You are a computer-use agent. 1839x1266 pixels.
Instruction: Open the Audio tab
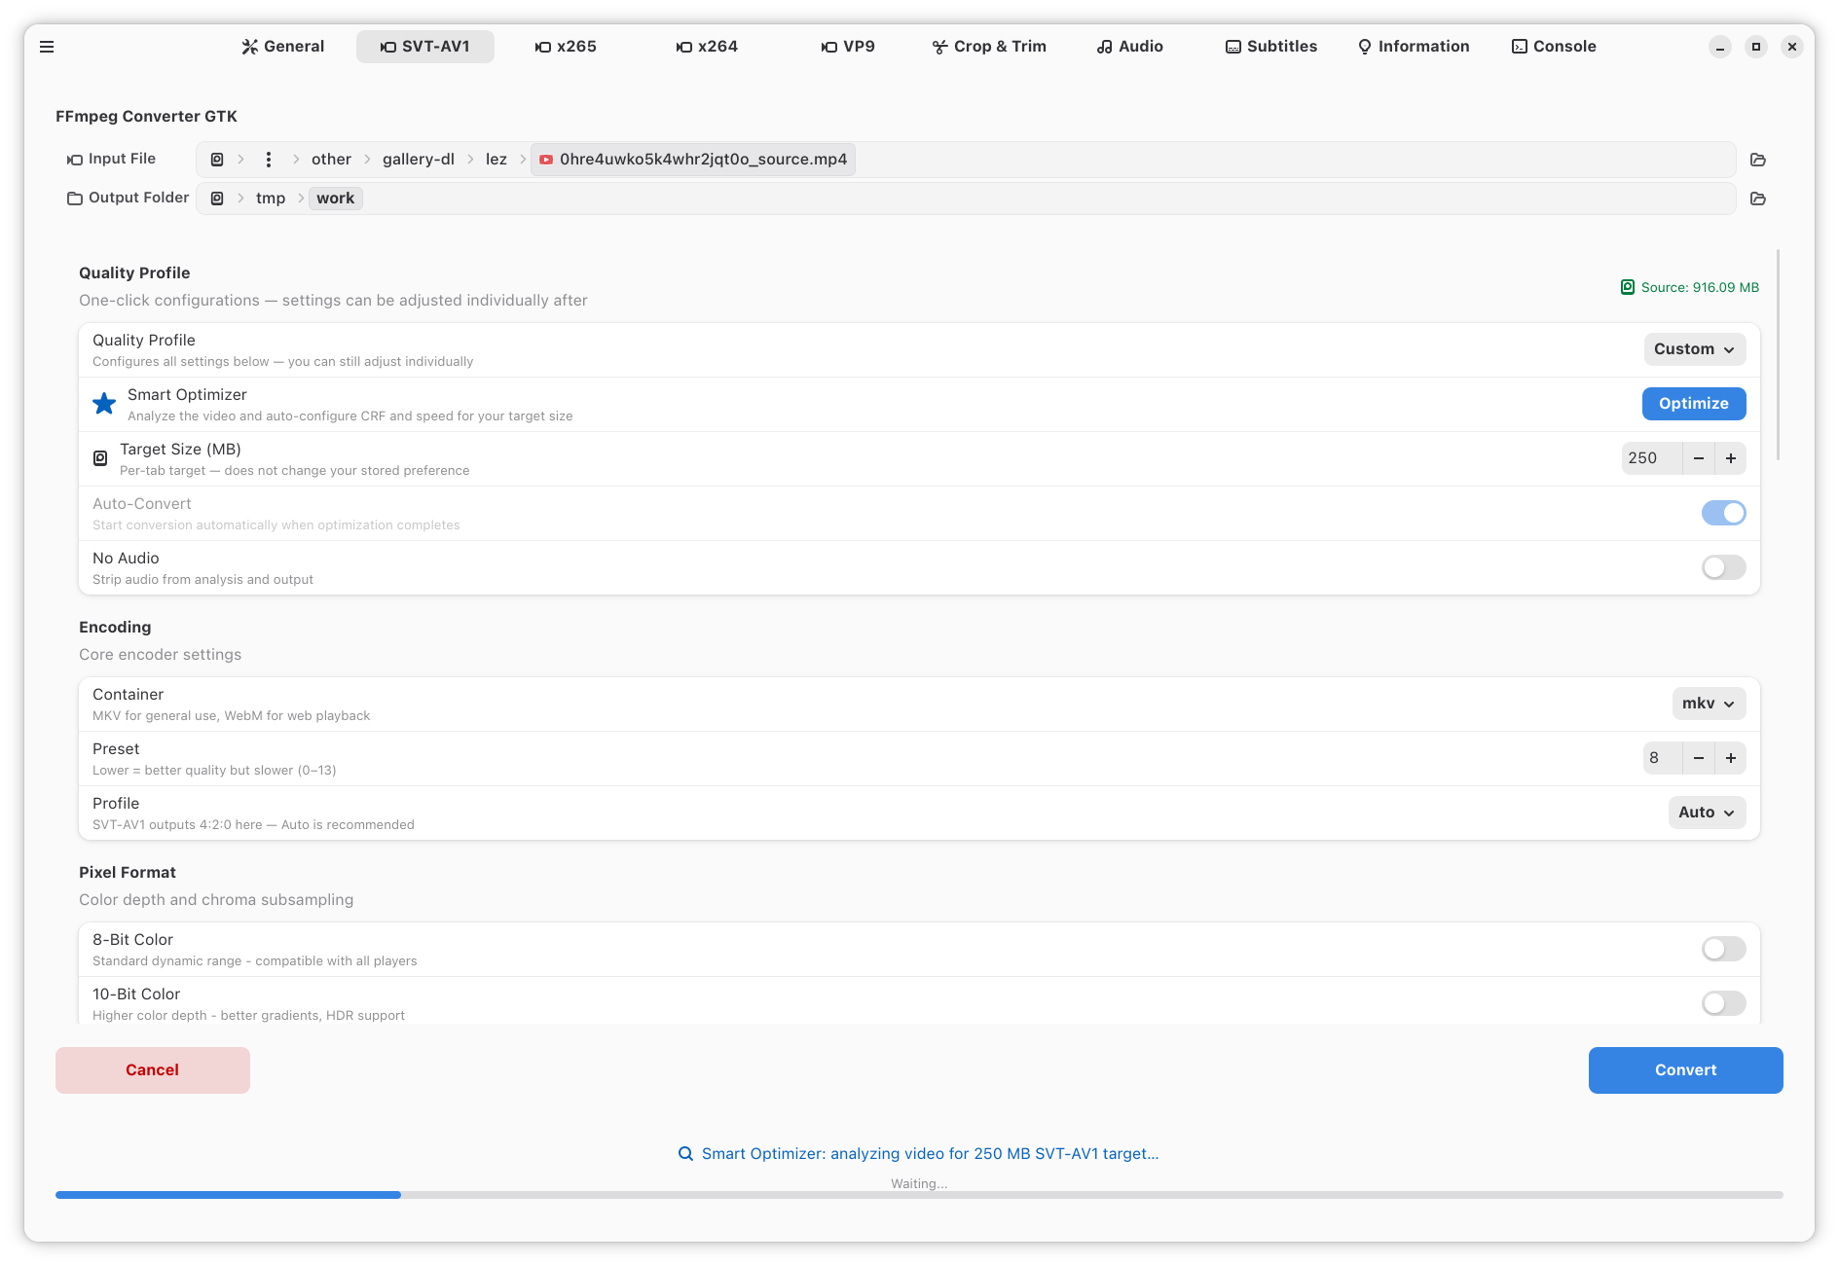point(1130,47)
